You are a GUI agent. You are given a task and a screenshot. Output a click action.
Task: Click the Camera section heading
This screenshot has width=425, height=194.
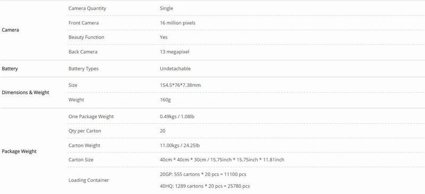point(10,30)
